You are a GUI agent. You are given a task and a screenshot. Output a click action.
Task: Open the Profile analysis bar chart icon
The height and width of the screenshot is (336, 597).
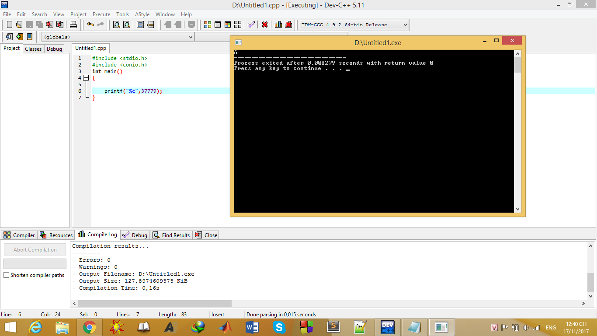click(x=278, y=24)
